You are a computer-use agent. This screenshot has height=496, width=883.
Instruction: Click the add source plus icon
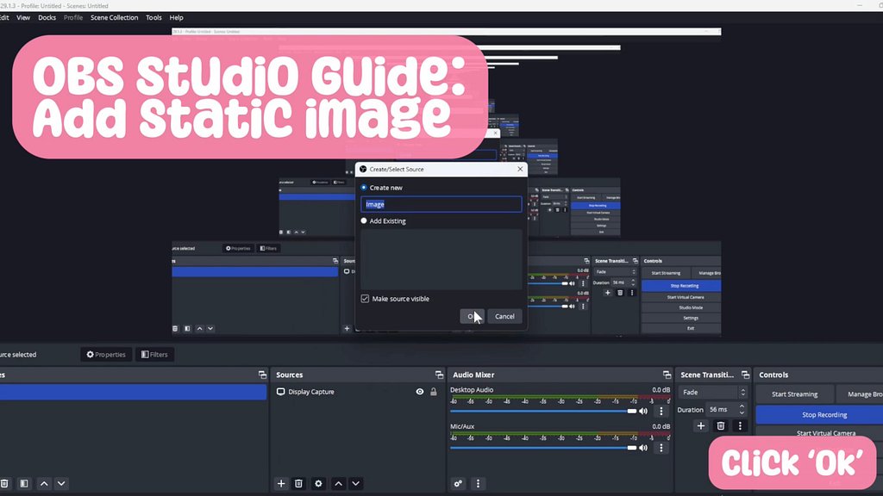[281, 484]
